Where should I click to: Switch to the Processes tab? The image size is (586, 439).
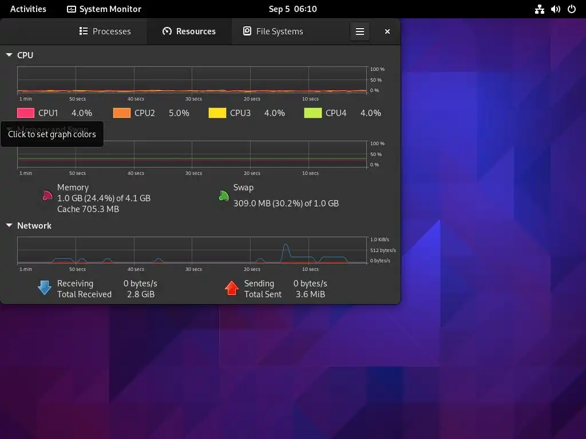pos(105,31)
